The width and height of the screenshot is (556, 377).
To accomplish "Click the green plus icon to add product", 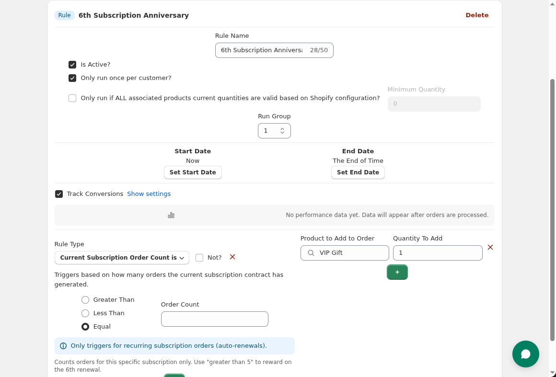I will click(x=397, y=272).
